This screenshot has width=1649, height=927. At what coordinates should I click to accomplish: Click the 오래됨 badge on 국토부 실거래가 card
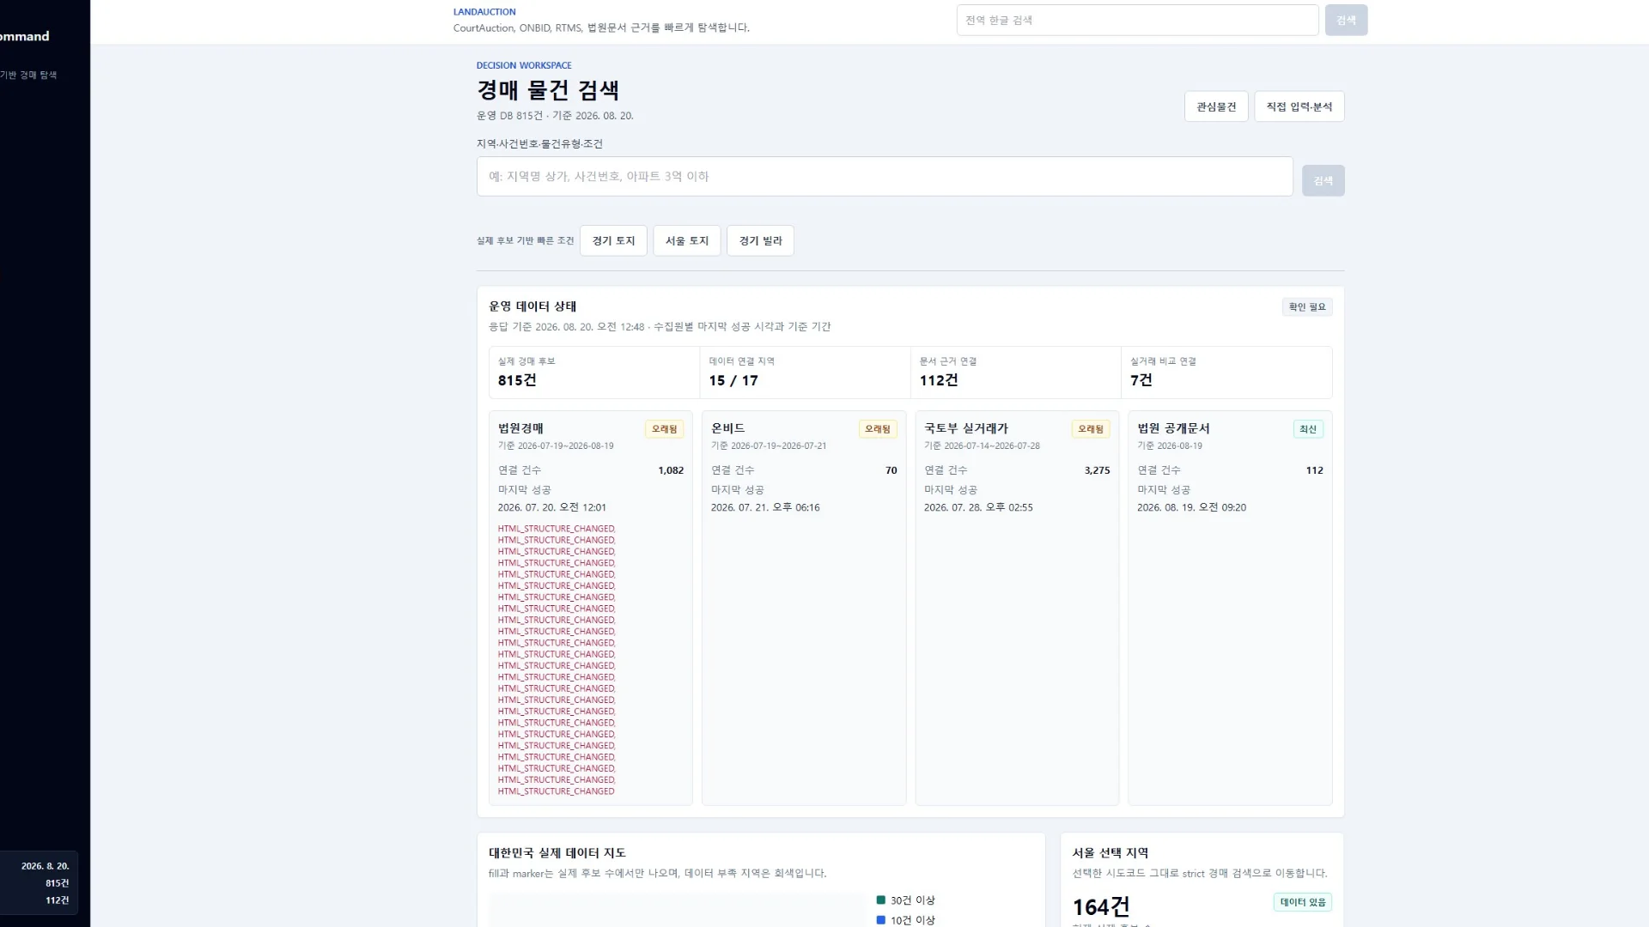(x=1091, y=428)
